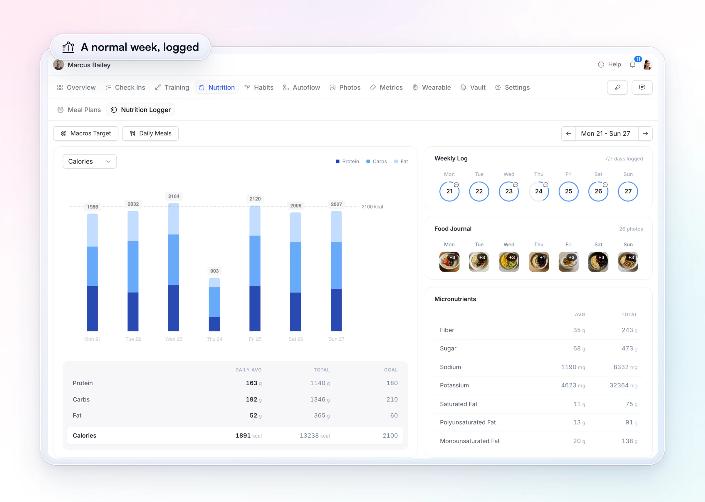The height and width of the screenshot is (502, 705).
Task: Toggle the Carbs legend item
Action: pyautogui.click(x=376, y=161)
